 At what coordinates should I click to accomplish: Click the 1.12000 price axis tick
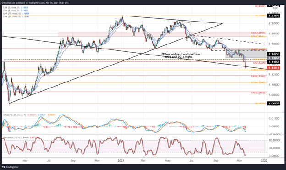pyautogui.click(x=274, y=74)
